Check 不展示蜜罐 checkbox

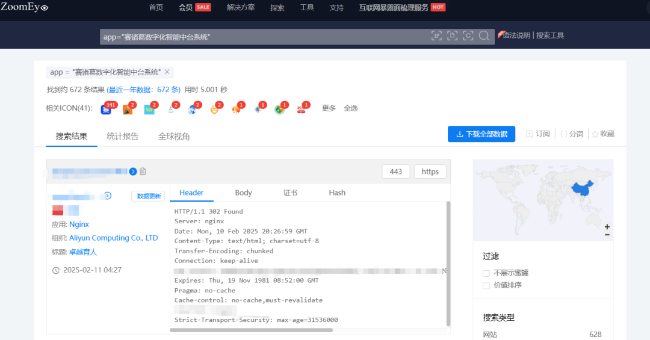point(486,273)
